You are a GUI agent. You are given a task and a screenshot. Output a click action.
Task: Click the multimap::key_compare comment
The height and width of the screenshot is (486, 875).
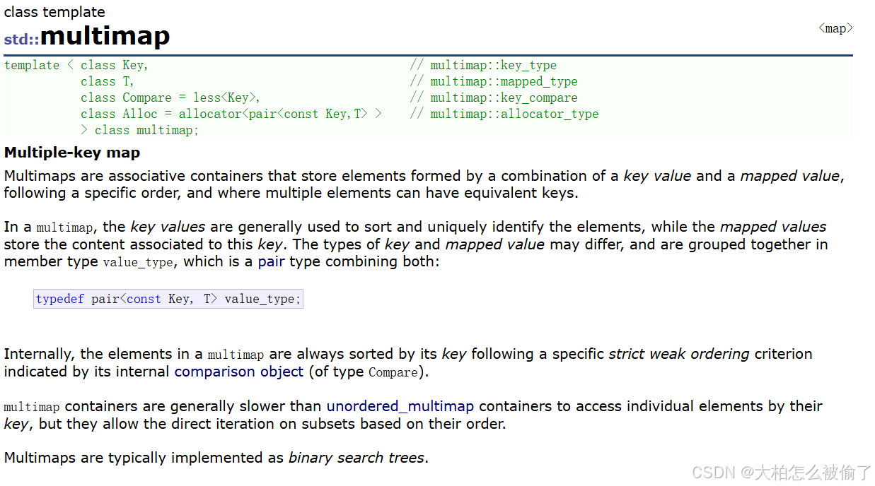[x=494, y=97]
